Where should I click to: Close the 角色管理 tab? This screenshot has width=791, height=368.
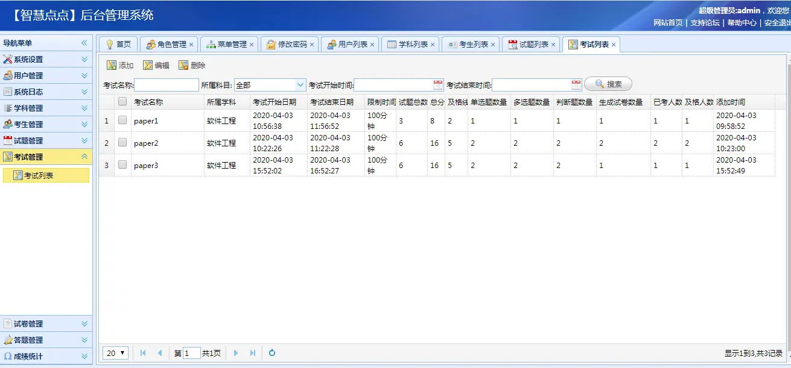coord(191,45)
